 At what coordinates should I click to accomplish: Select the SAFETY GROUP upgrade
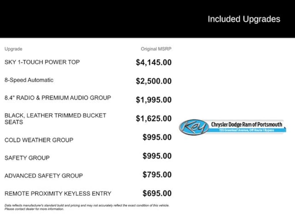27,158
